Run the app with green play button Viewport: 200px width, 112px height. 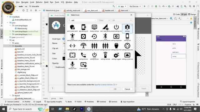(145, 6)
